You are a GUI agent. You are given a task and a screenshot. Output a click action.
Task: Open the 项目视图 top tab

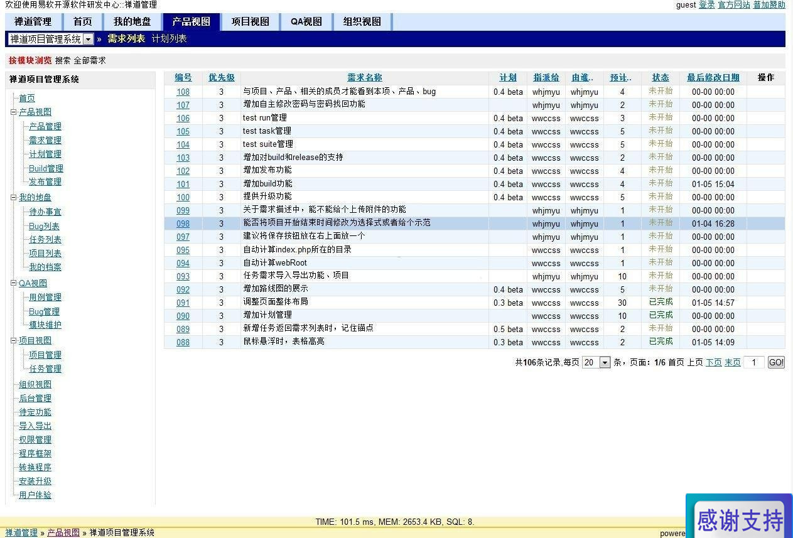coord(250,21)
